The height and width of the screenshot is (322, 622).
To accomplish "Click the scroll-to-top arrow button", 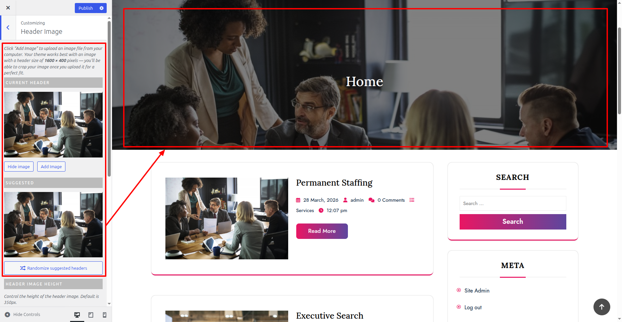I will pos(602,307).
